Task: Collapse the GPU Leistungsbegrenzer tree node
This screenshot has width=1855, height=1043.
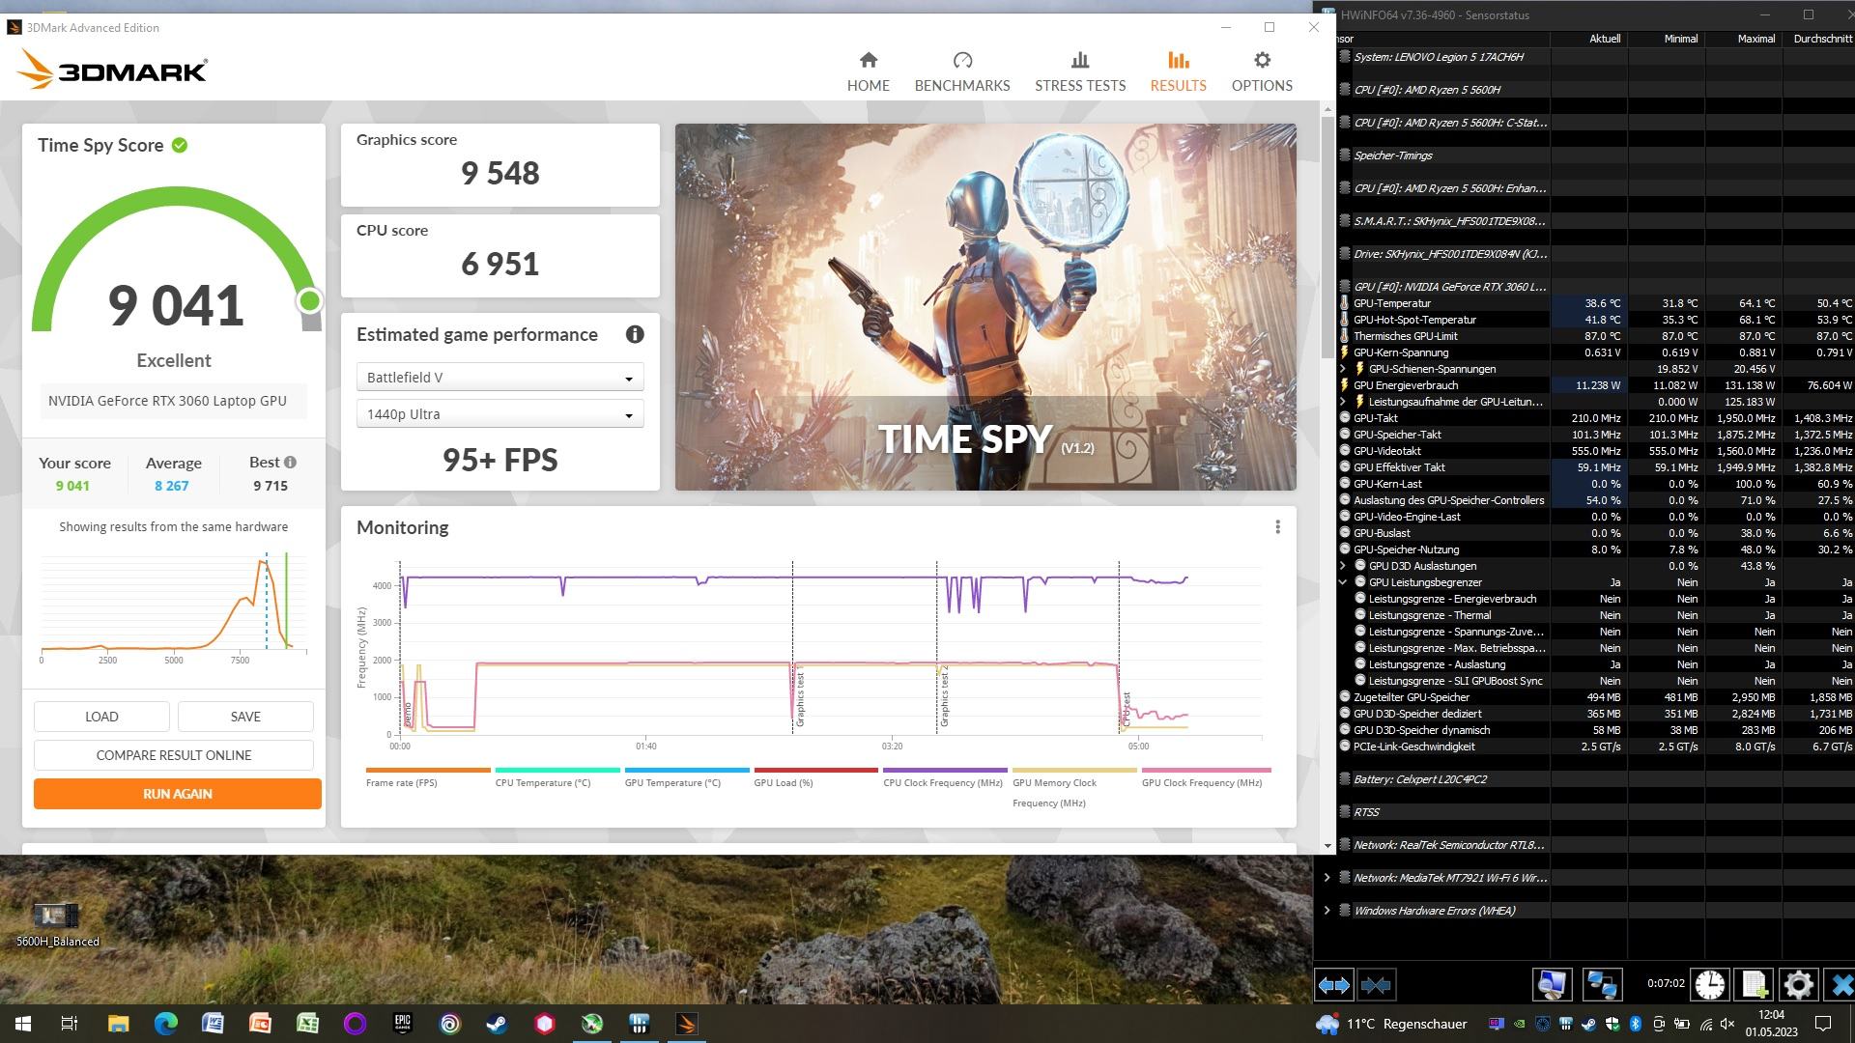Action: [1343, 582]
